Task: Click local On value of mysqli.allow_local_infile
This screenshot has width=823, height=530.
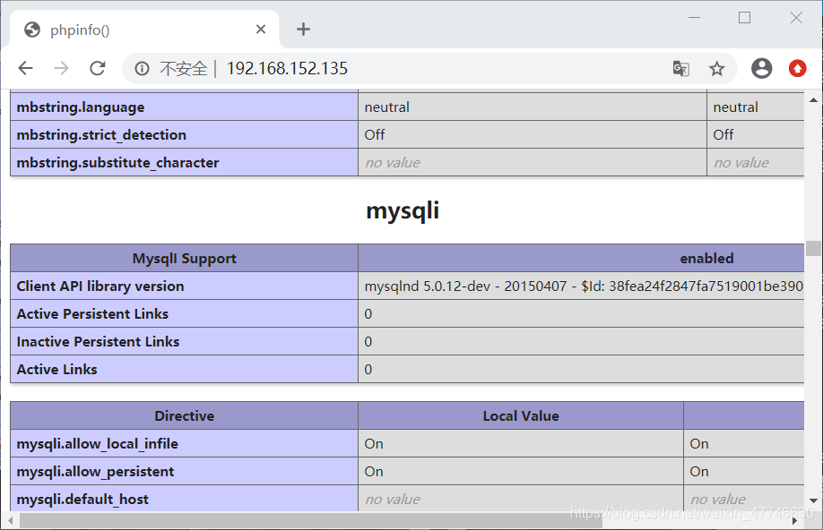Action: 521,443
